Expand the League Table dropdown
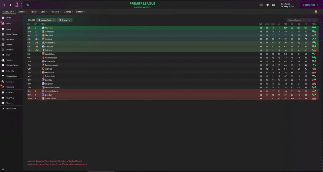The width and height of the screenshot is (323, 172). point(46,20)
